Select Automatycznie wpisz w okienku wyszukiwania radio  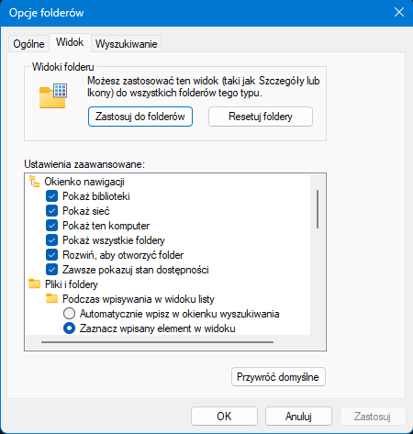point(69,314)
